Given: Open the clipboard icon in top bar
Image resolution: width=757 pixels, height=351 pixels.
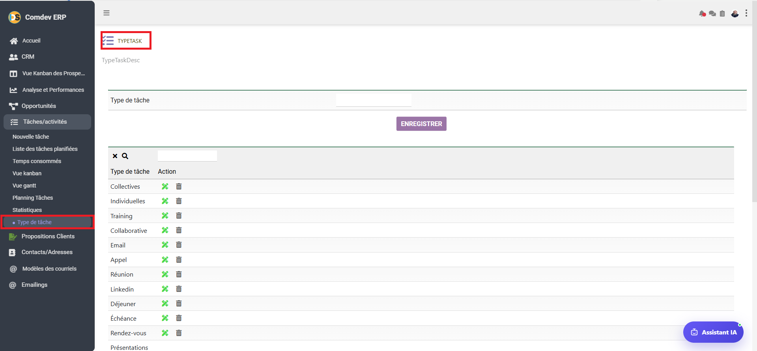Looking at the screenshot, I should pyautogui.click(x=722, y=13).
